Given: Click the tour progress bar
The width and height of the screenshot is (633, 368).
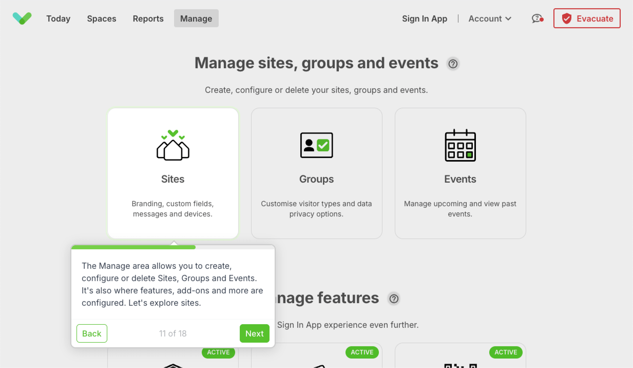Looking at the screenshot, I should coord(173,247).
